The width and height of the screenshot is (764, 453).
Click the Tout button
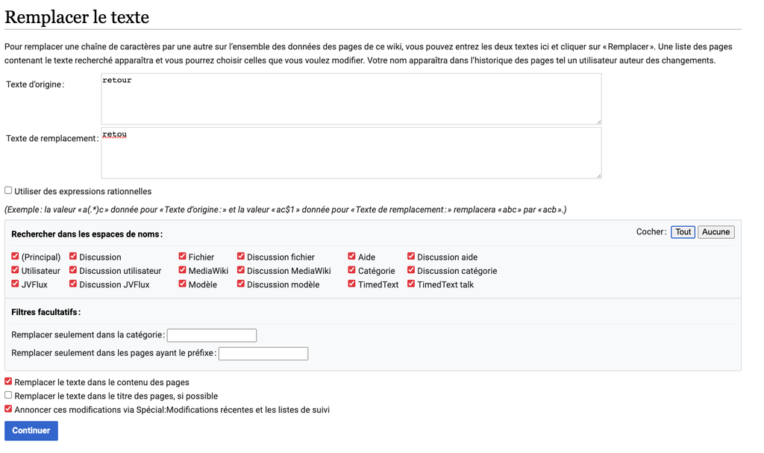[x=683, y=232]
